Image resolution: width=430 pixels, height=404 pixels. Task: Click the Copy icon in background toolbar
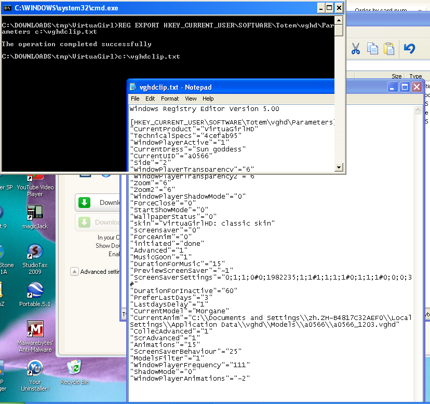372,49
